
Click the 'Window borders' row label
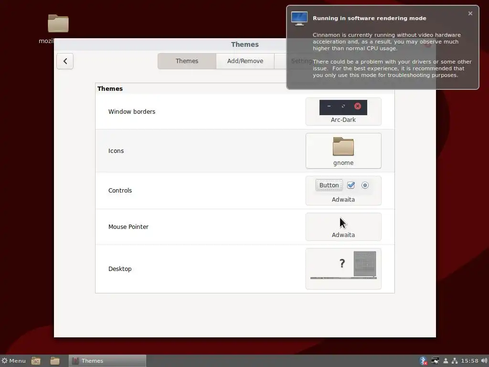[x=132, y=112]
